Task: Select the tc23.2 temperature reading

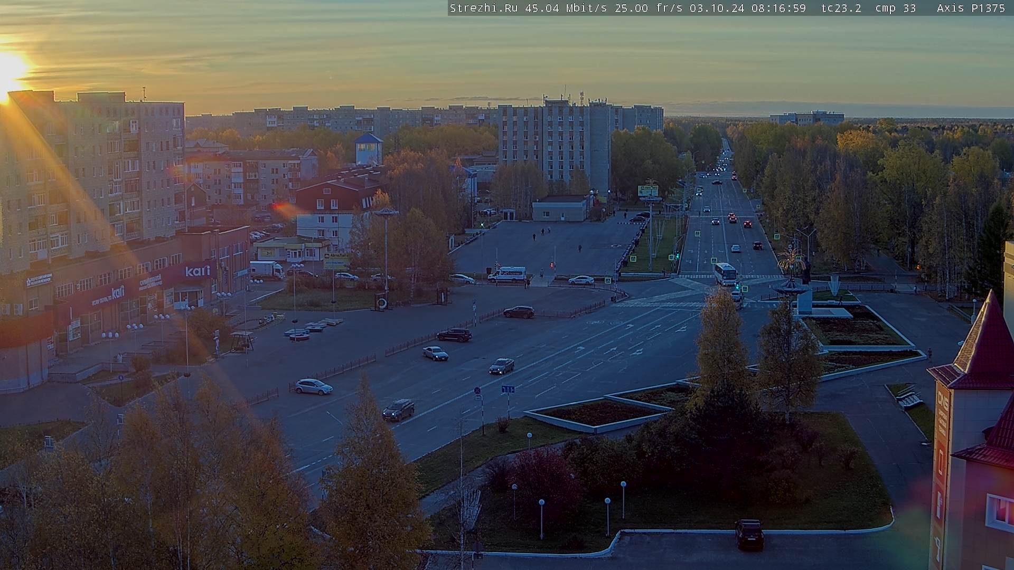Action: pos(841,8)
